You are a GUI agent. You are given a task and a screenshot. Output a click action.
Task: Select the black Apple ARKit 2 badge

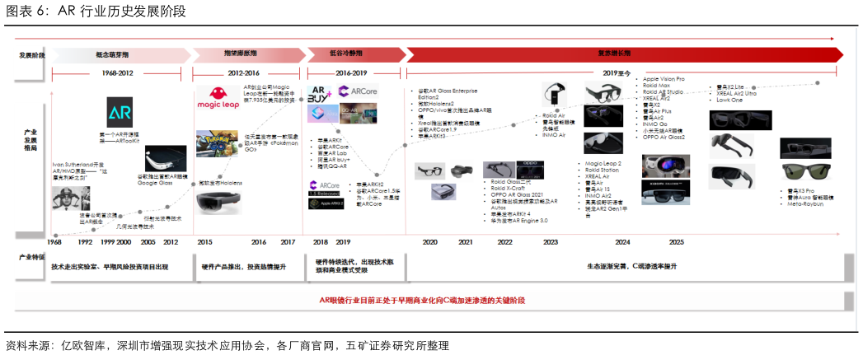click(326, 203)
